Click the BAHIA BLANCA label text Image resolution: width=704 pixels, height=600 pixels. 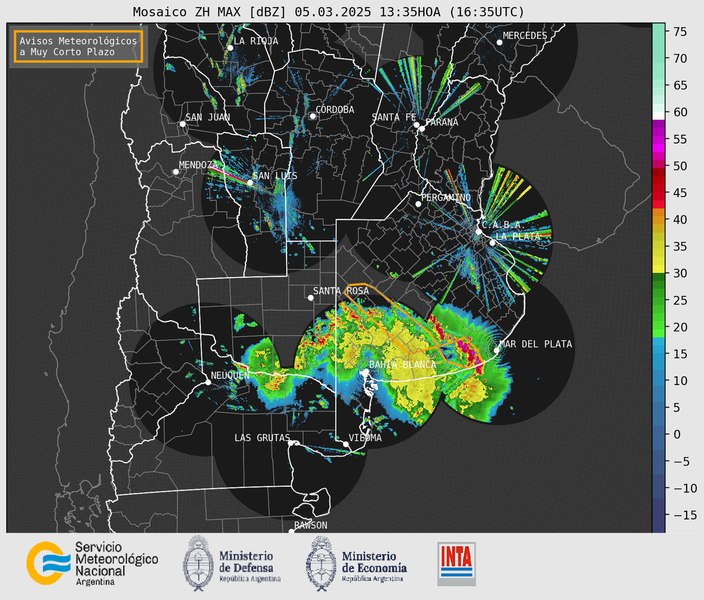pyautogui.click(x=403, y=365)
